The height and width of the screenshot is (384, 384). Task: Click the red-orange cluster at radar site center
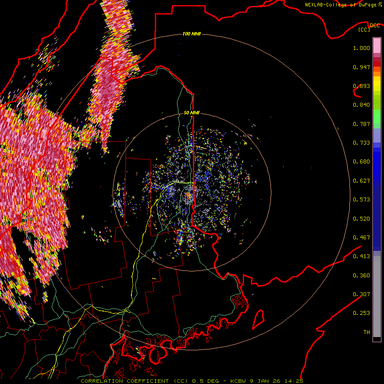click(x=188, y=195)
